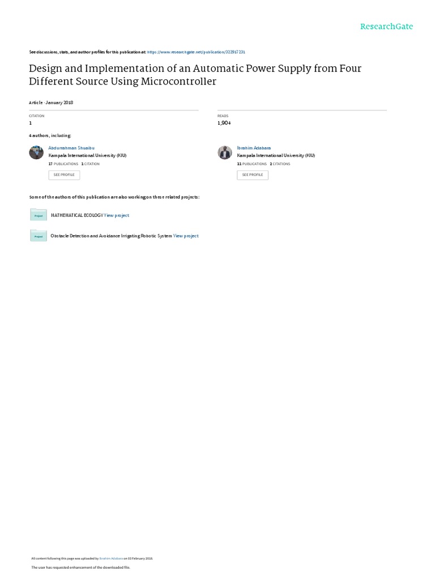Click Abdurrahman Shuaibu's profile photo
The height and width of the screenshot is (580, 435).
[36, 152]
